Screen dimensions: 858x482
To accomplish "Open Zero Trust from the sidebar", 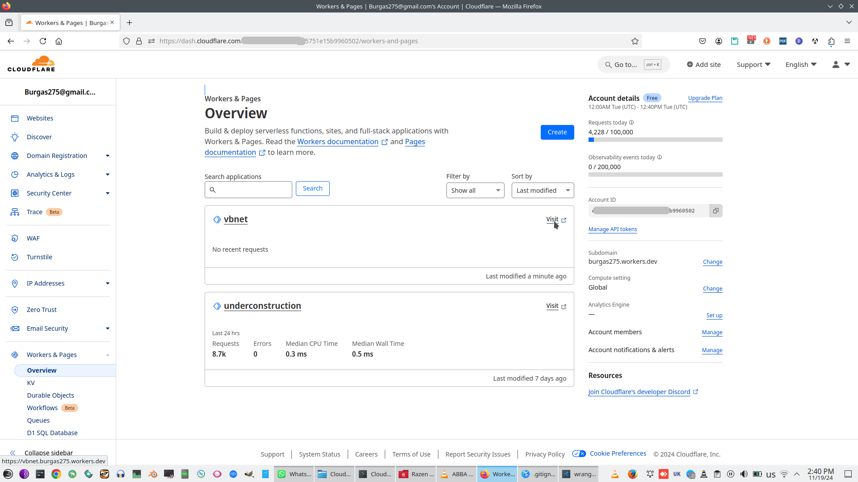I will 42,310.
